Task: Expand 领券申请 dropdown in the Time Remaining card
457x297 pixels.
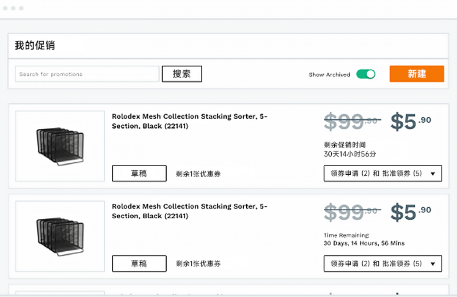Action: (x=383, y=264)
